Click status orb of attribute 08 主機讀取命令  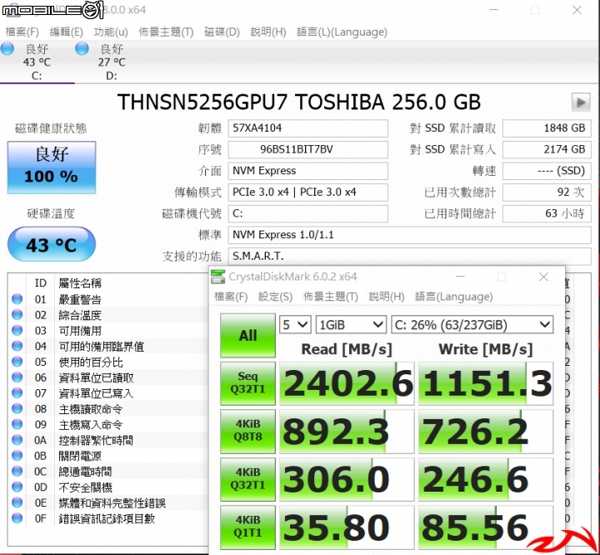click(17, 409)
